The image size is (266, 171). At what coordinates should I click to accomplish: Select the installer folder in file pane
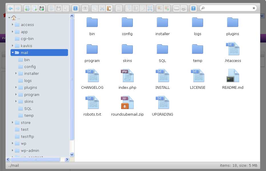[x=162, y=26]
